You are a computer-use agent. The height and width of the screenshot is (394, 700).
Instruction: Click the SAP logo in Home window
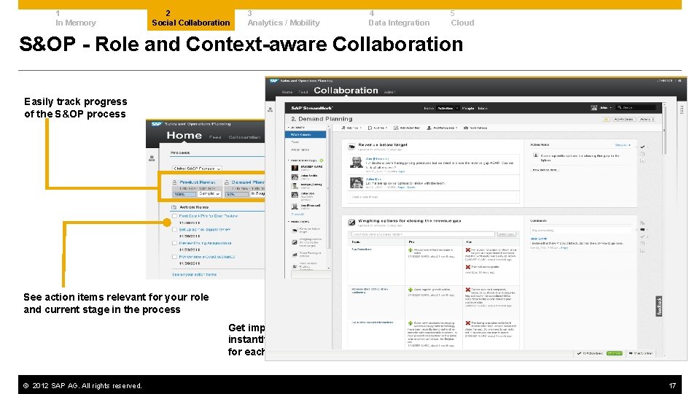point(156,124)
